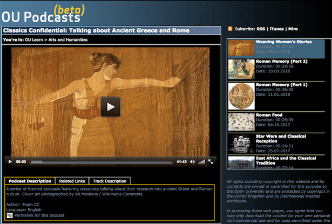Viewport: 332px width, 224px height.
Task: Open Weaving Women's Stories episode thumbnail
Action: coord(241,48)
